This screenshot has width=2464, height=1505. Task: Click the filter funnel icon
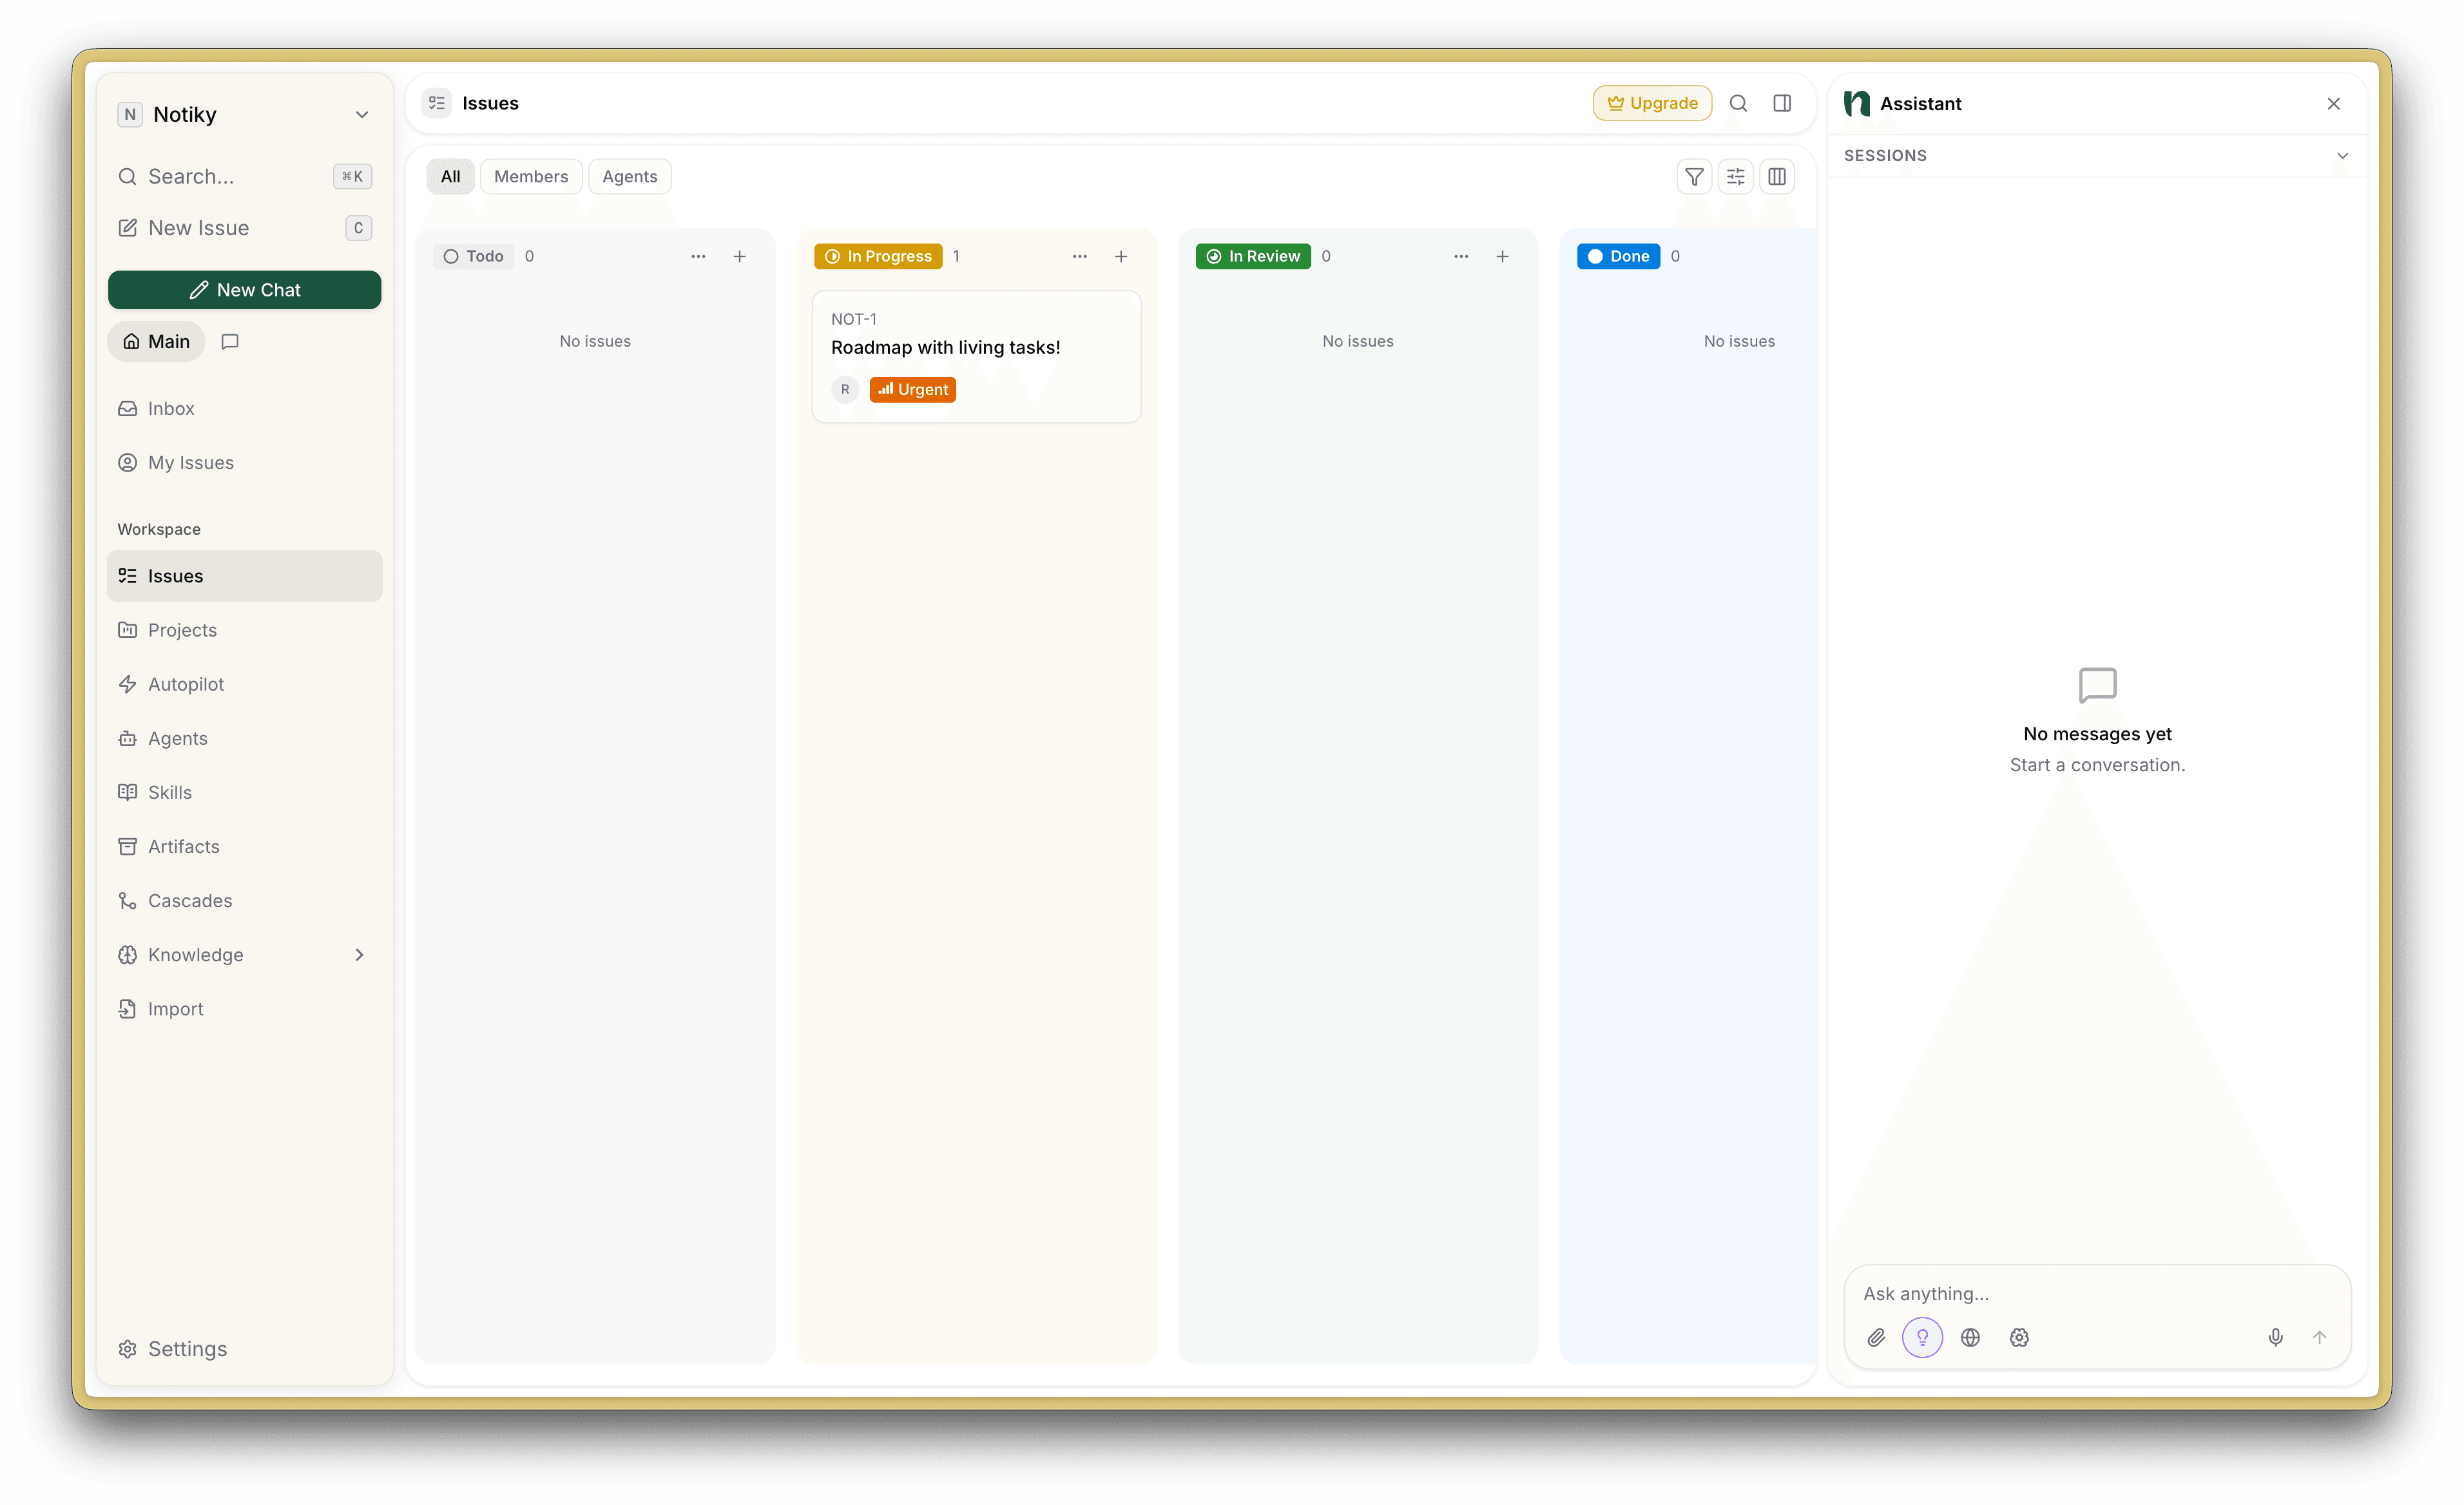click(x=1694, y=177)
